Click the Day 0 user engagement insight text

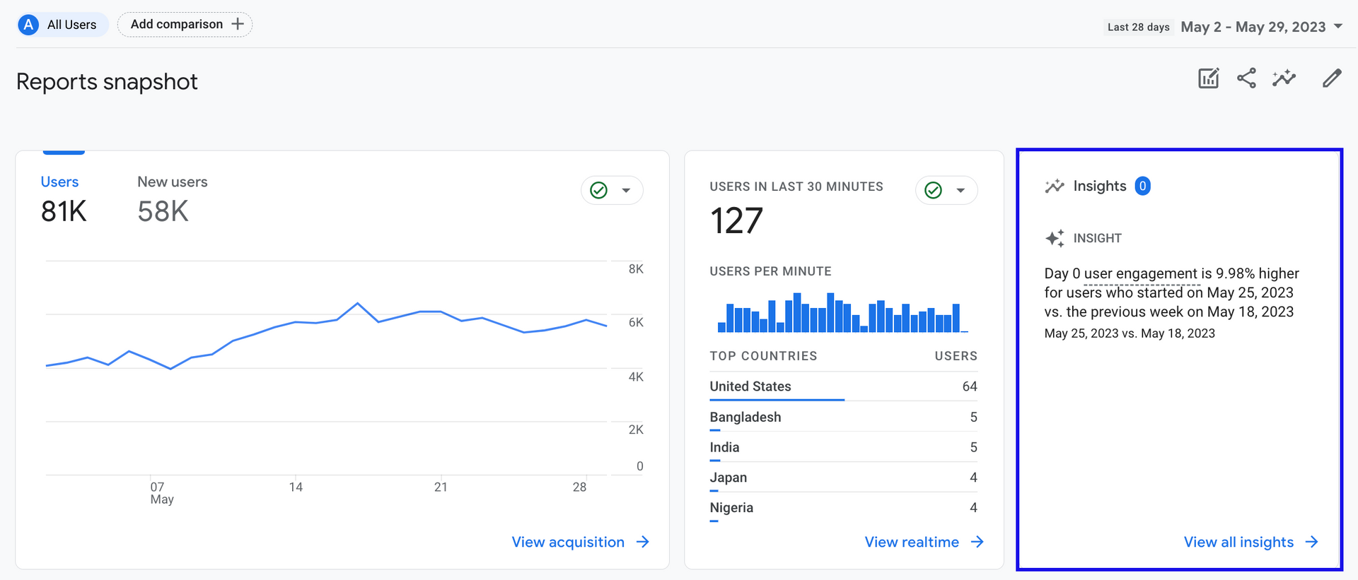(x=1171, y=292)
